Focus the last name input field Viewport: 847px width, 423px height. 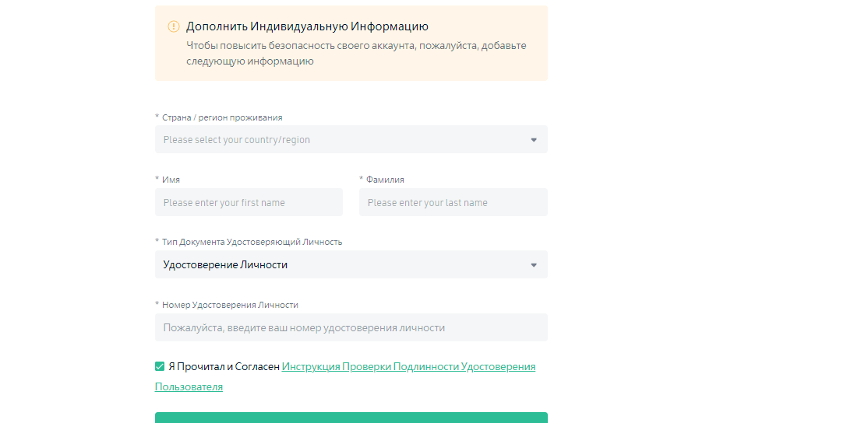click(x=453, y=203)
